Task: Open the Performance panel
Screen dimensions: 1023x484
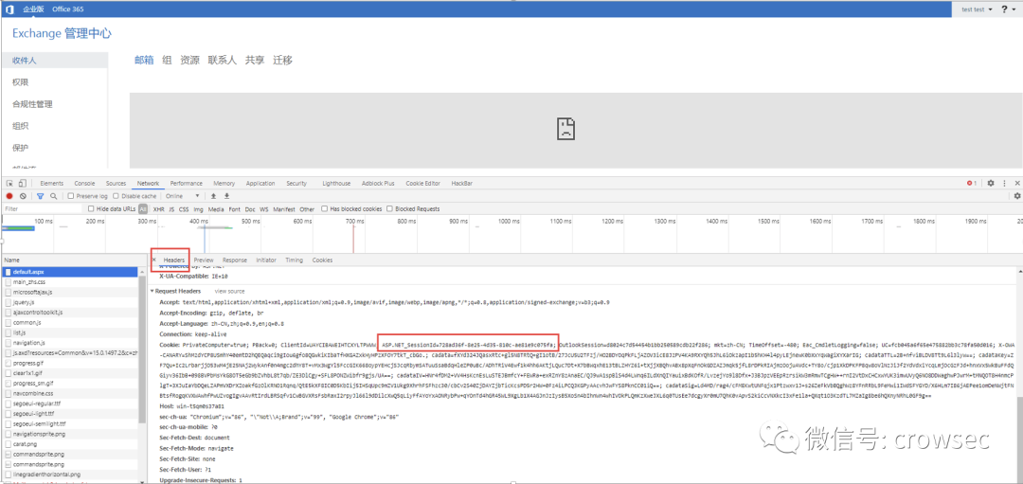Action: point(187,184)
